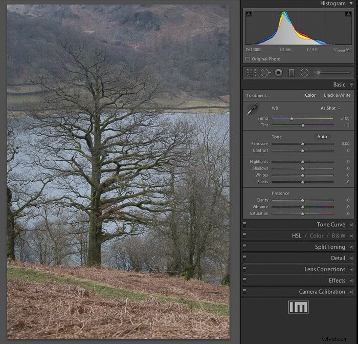The width and height of the screenshot is (358, 344).
Task: Click the tree photo preview
Action: [x=118, y=171]
